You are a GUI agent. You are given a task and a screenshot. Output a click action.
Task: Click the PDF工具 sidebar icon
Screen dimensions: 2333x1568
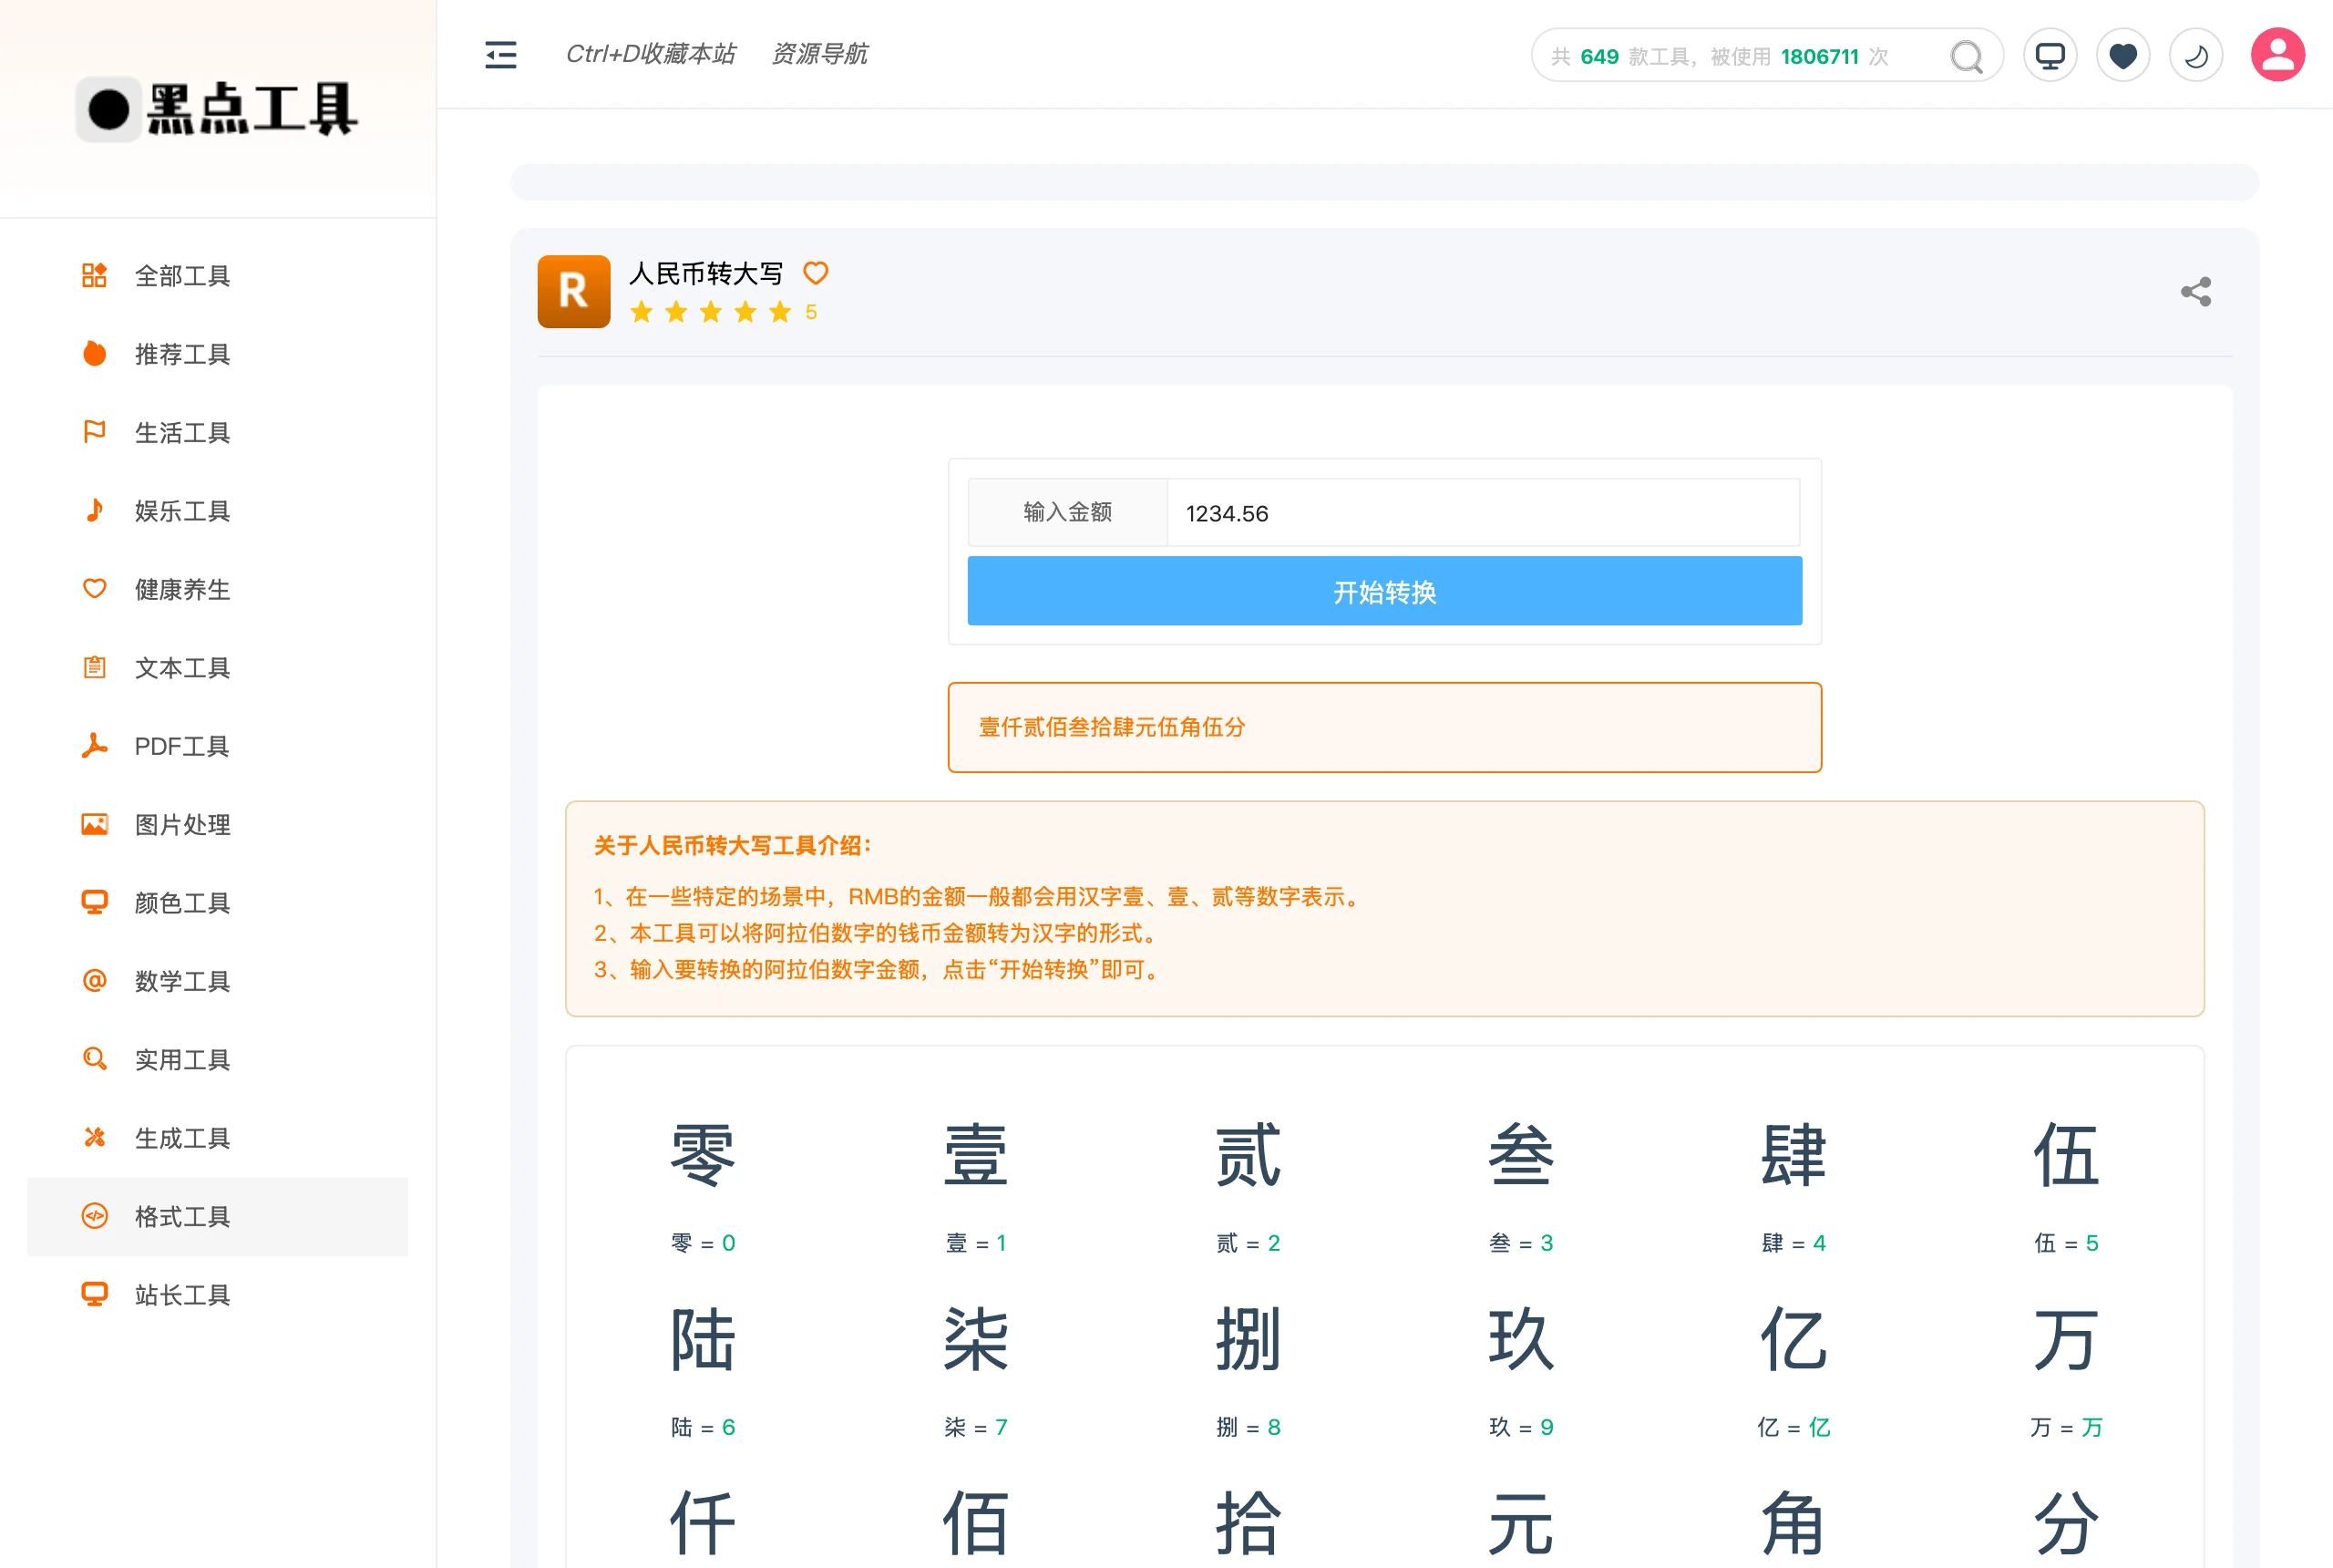94,745
